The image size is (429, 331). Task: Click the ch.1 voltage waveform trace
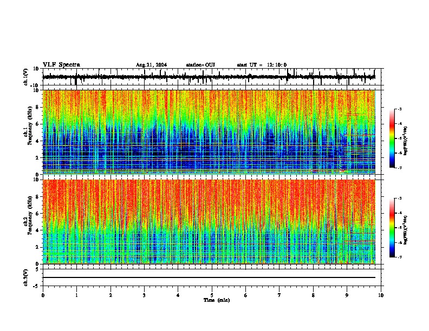pyautogui.click(x=209, y=77)
